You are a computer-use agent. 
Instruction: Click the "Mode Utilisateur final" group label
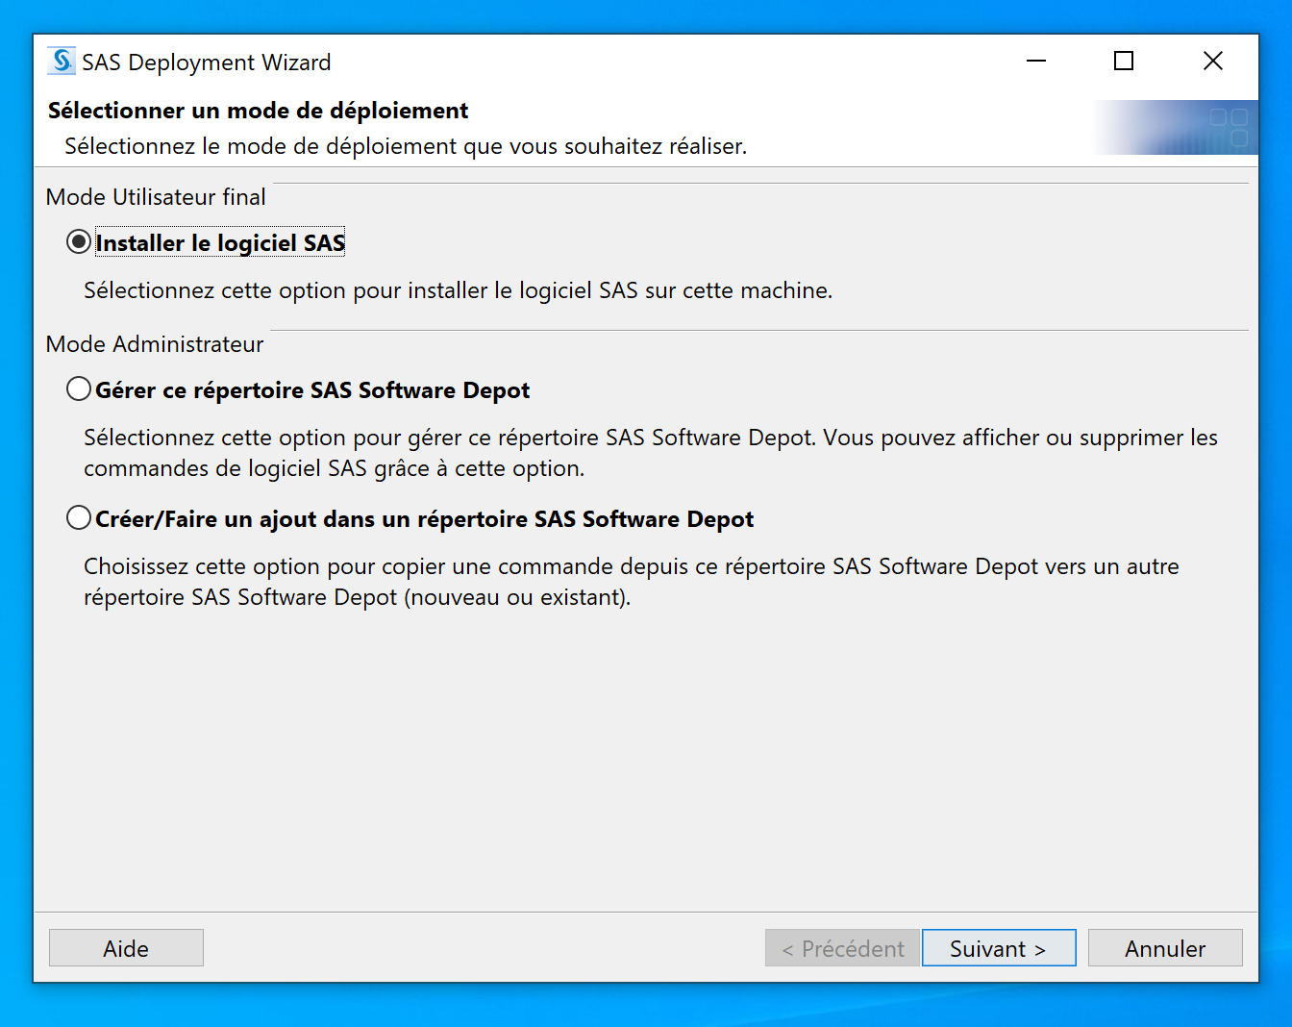(x=156, y=197)
